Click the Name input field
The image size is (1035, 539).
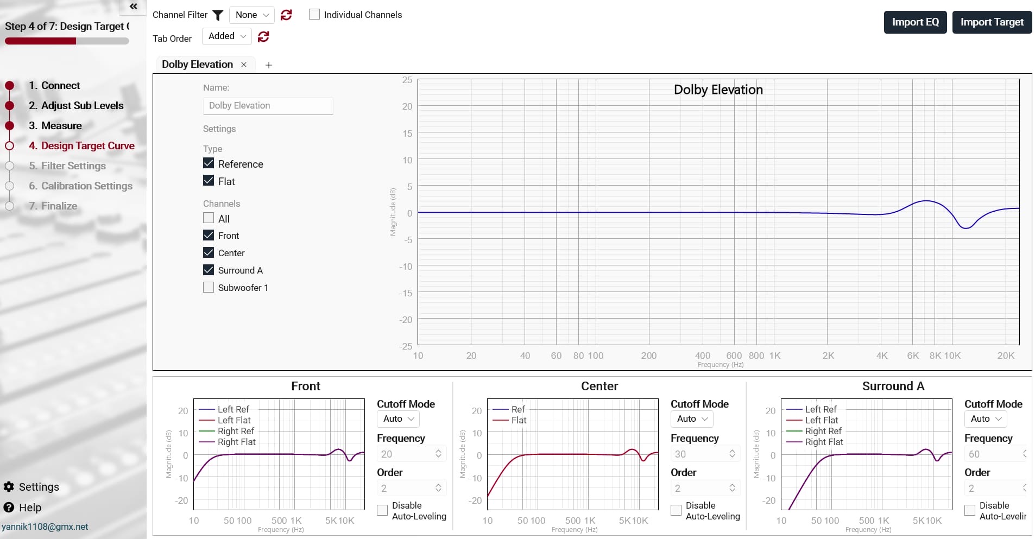tap(268, 106)
